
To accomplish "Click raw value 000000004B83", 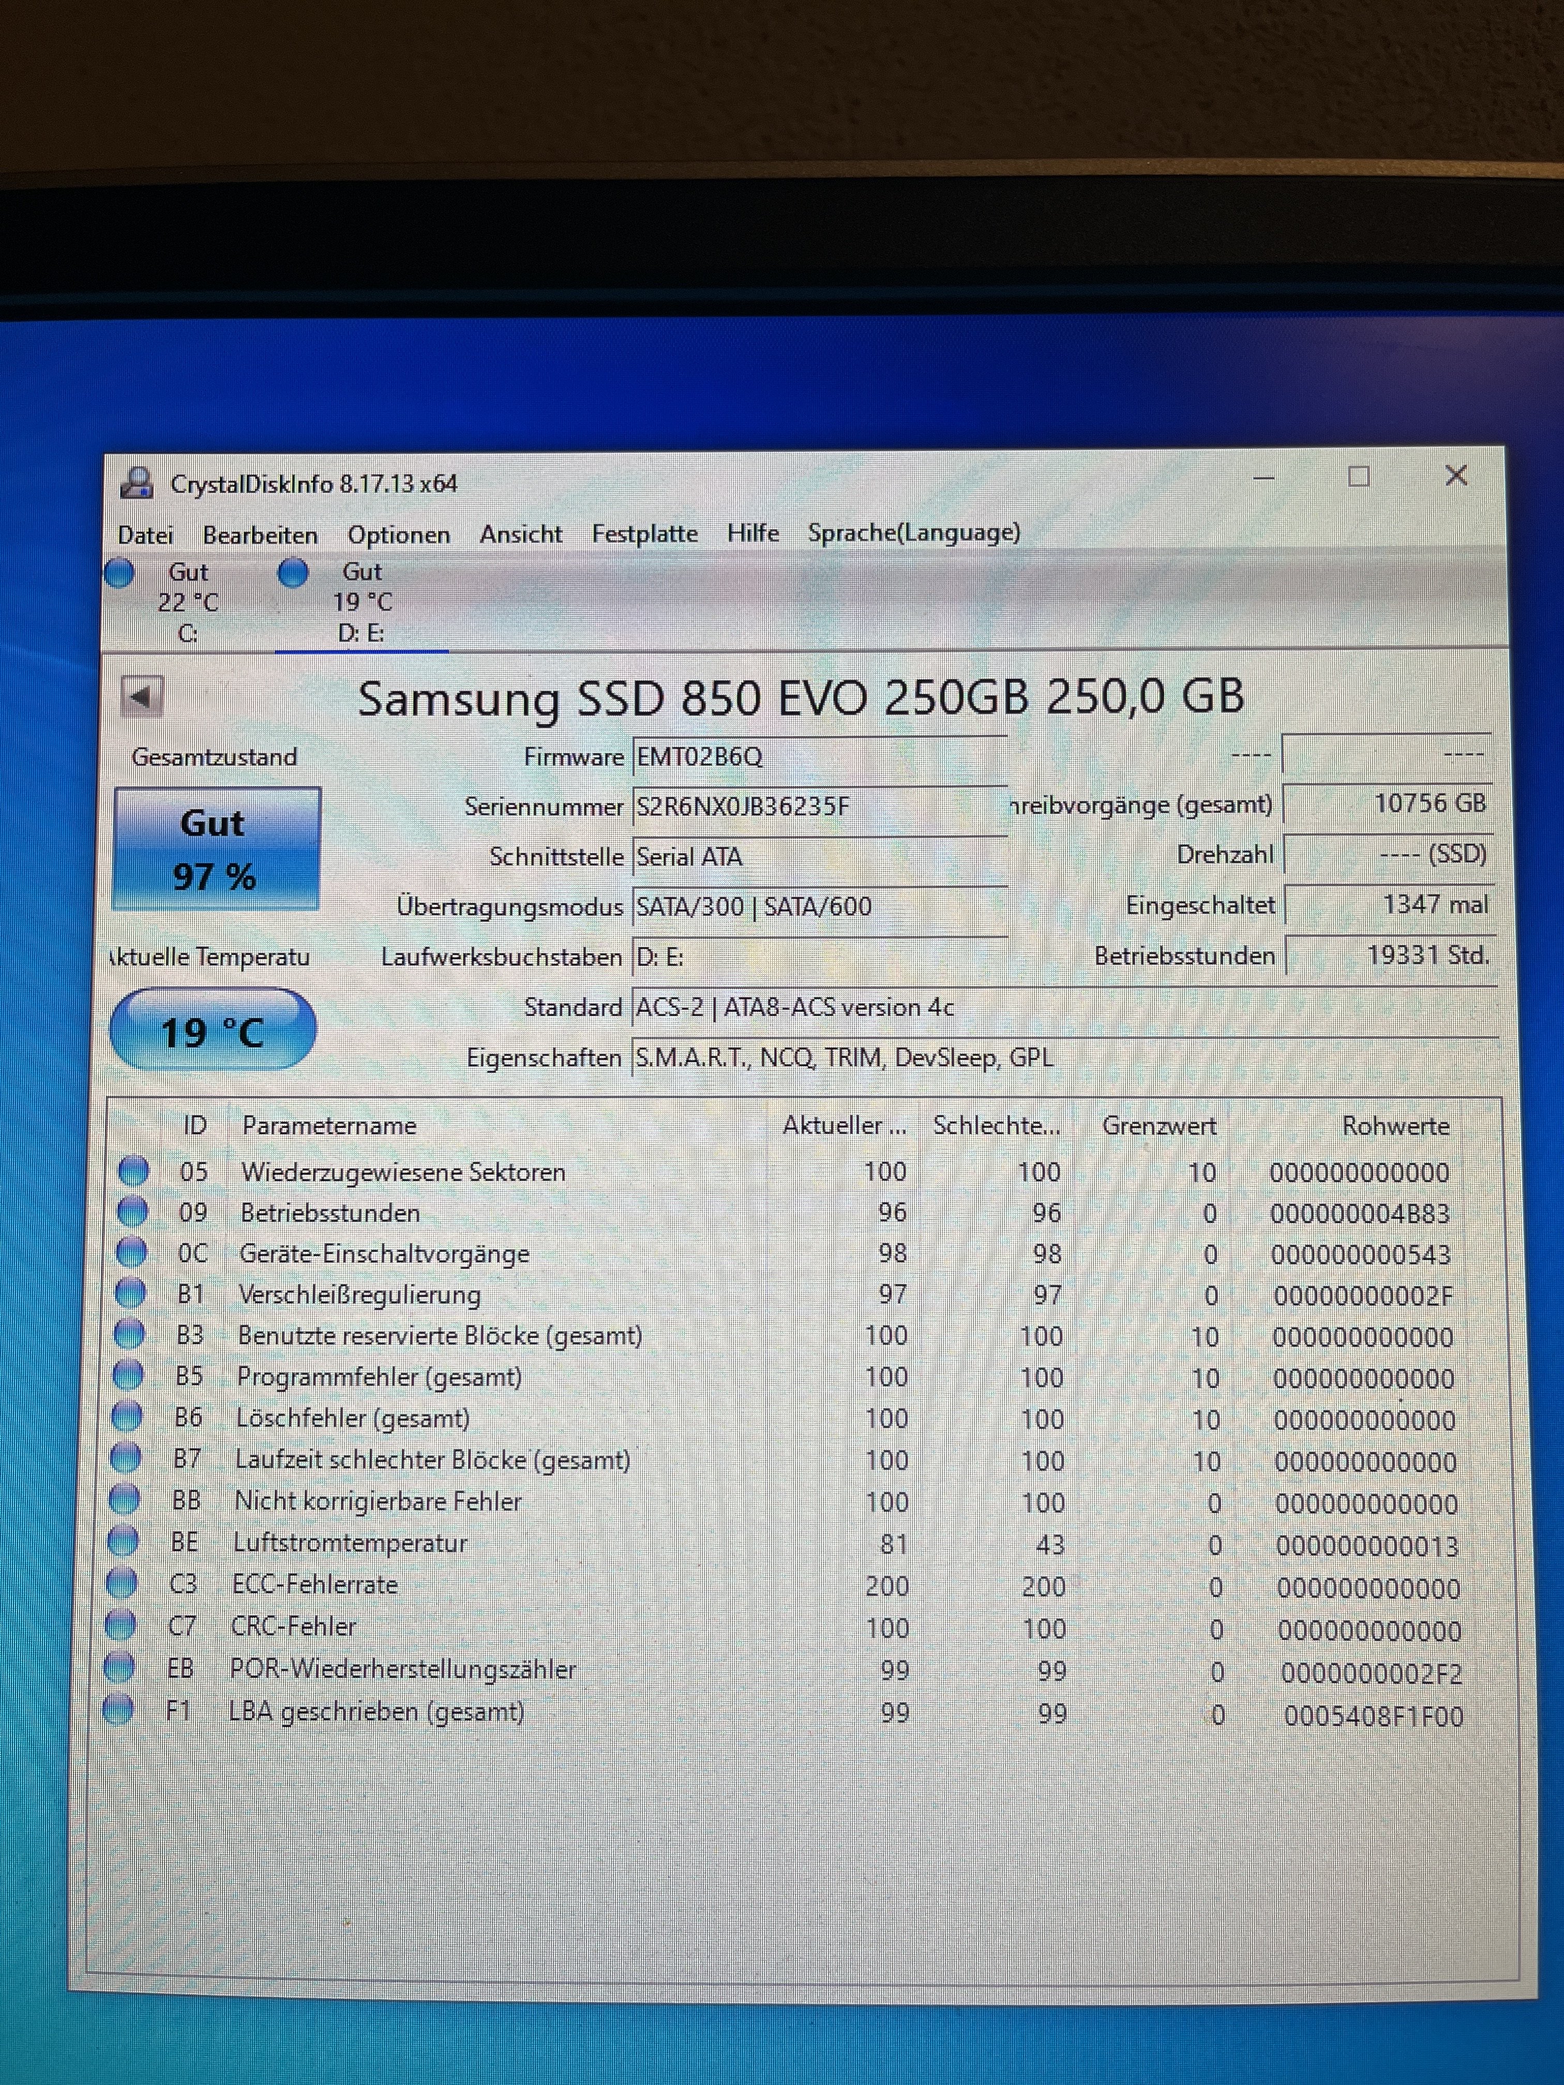I will click(x=1359, y=1213).
